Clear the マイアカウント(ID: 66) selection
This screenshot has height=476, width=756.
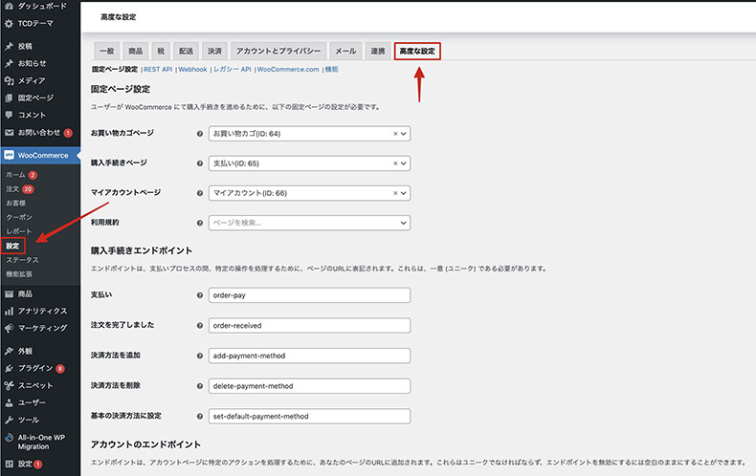click(x=395, y=193)
